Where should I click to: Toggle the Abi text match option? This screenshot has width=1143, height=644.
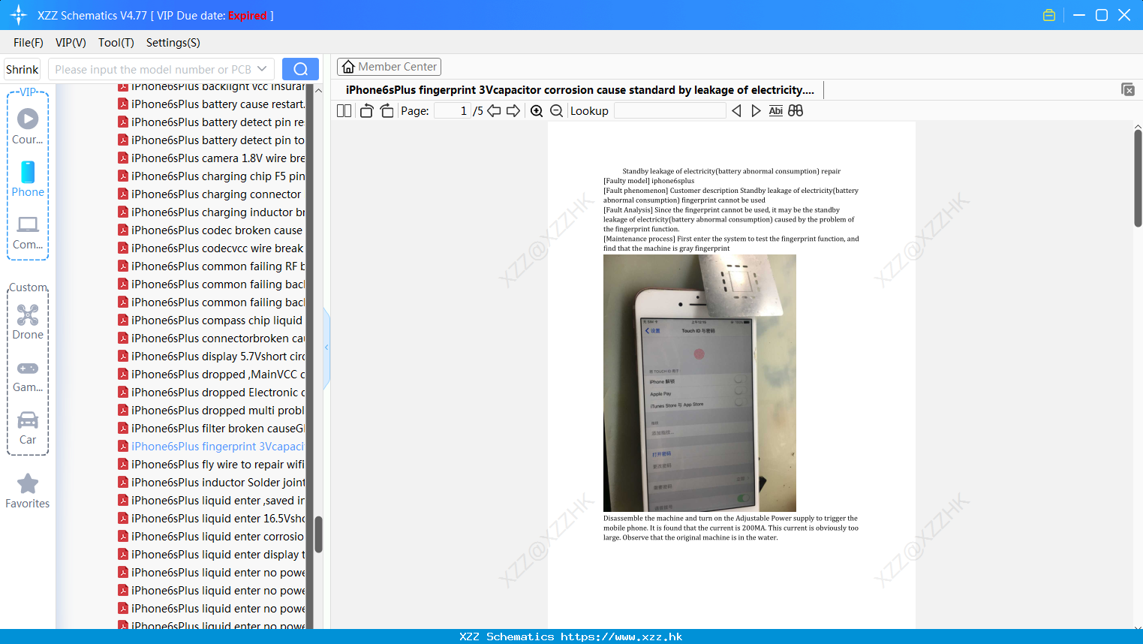point(776,111)
